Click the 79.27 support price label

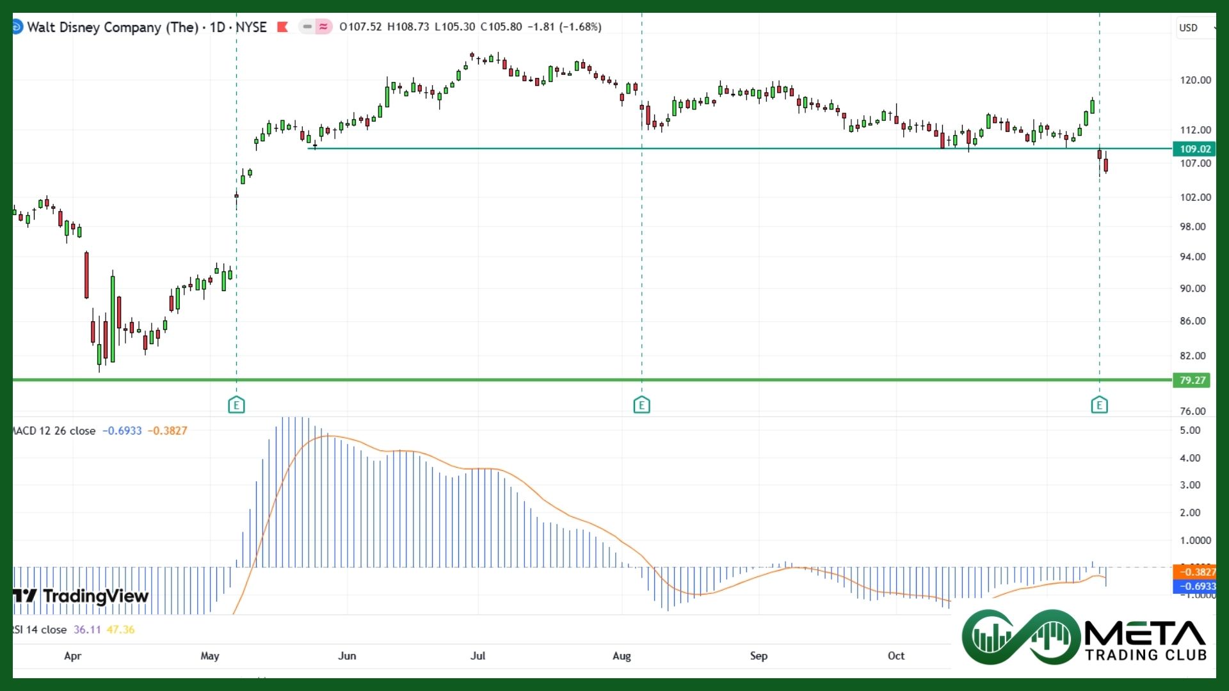tap(1192, 380)
